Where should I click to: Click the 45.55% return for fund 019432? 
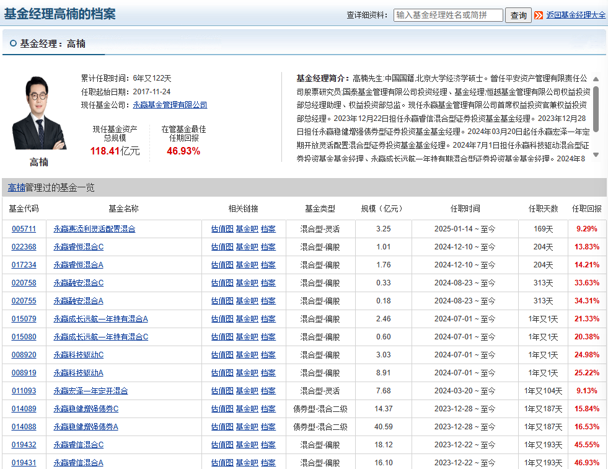(587, 445)
